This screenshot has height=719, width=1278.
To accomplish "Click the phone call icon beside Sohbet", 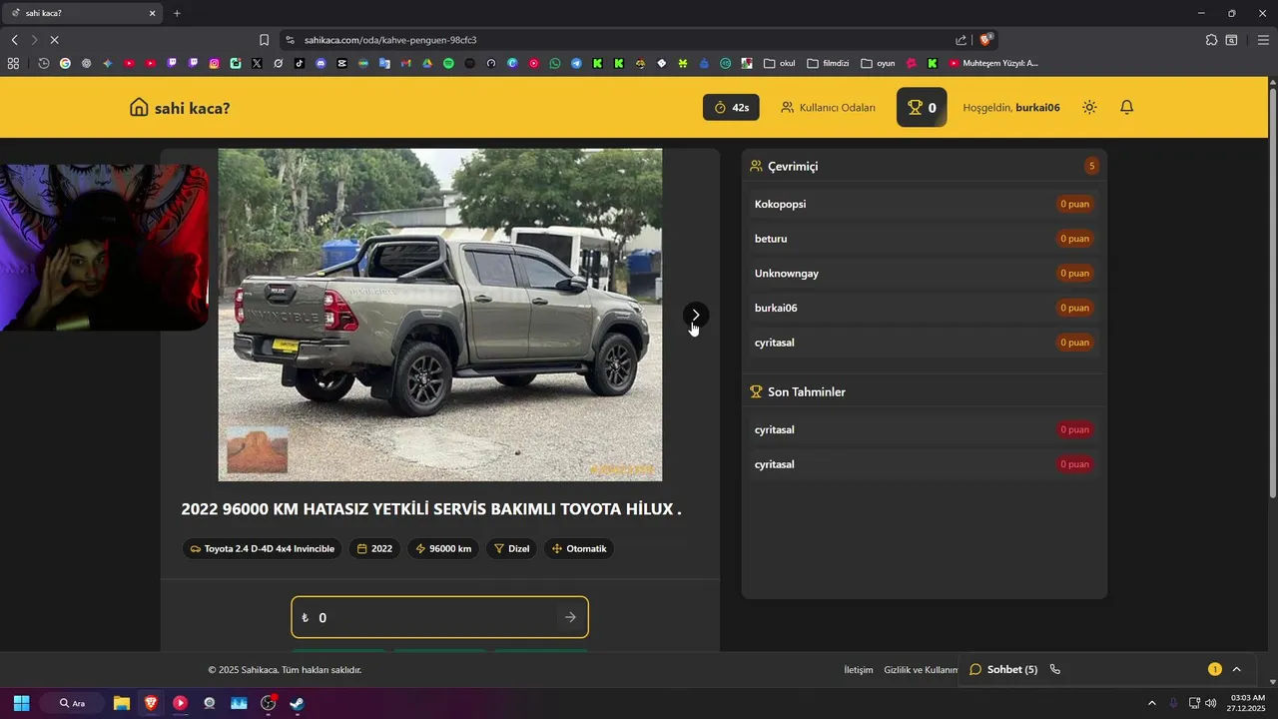I will click(x=1054, y=669).
